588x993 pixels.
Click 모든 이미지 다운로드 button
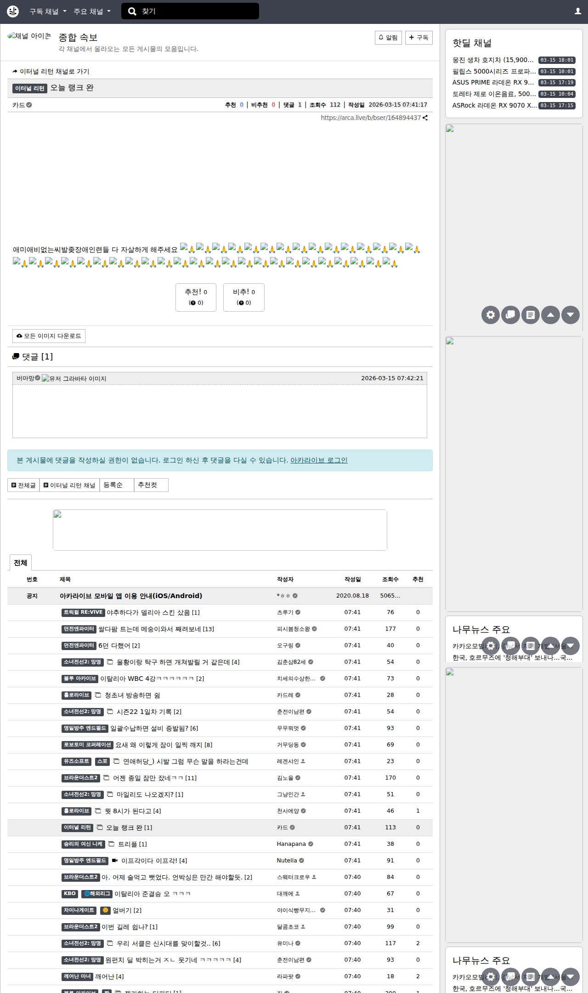point(49,336)
